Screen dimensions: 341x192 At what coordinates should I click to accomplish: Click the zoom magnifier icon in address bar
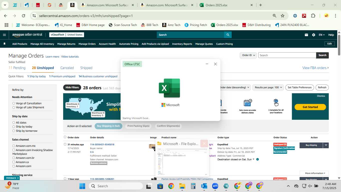coord(275,16)
